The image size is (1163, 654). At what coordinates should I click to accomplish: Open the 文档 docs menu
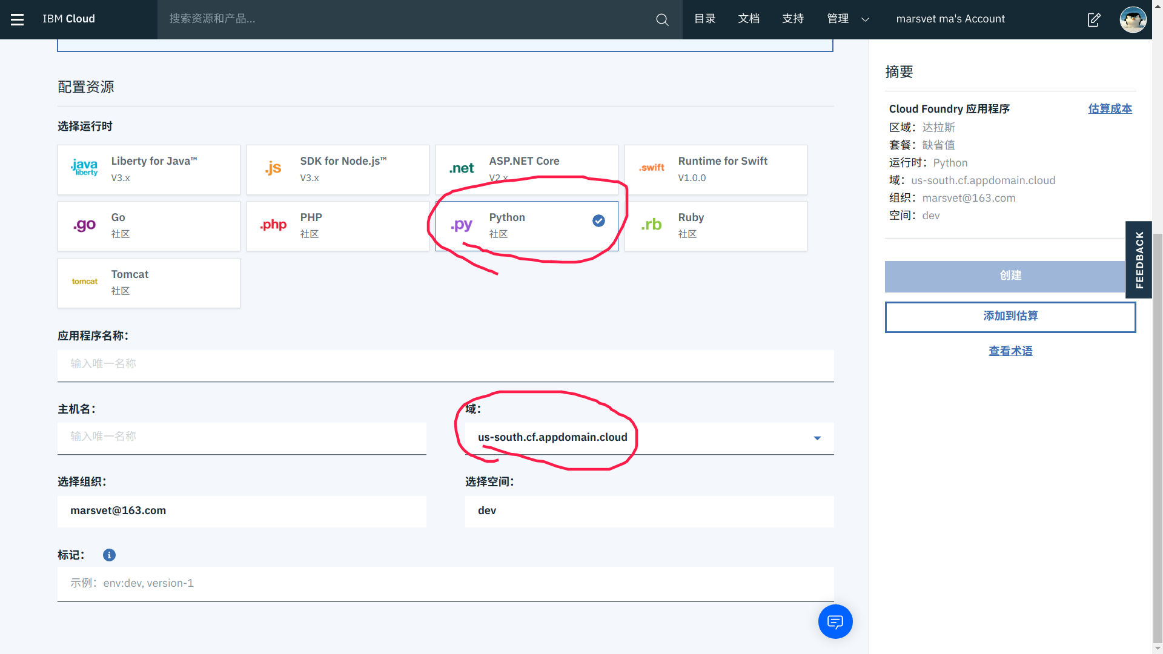[x=749, y=19]
